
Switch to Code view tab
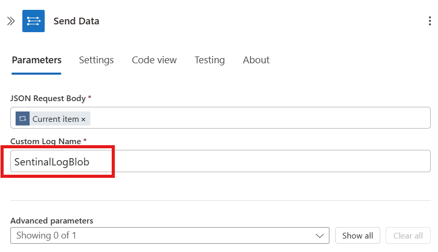coord(154,60)
